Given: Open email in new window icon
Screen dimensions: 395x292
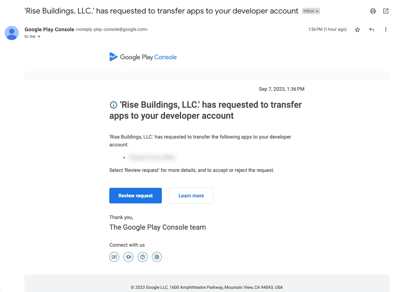Looking at the screenshot, I should click(x=386, y=11).
